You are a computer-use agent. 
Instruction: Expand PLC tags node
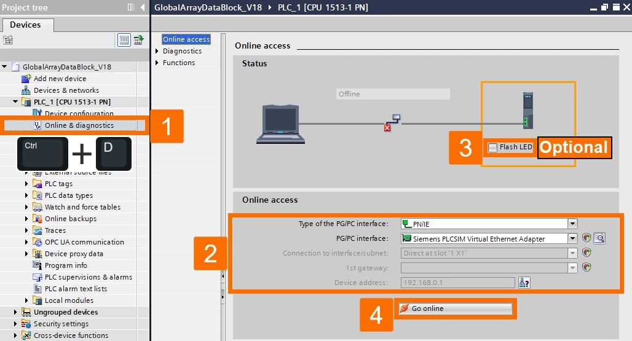tap(26, 184)
